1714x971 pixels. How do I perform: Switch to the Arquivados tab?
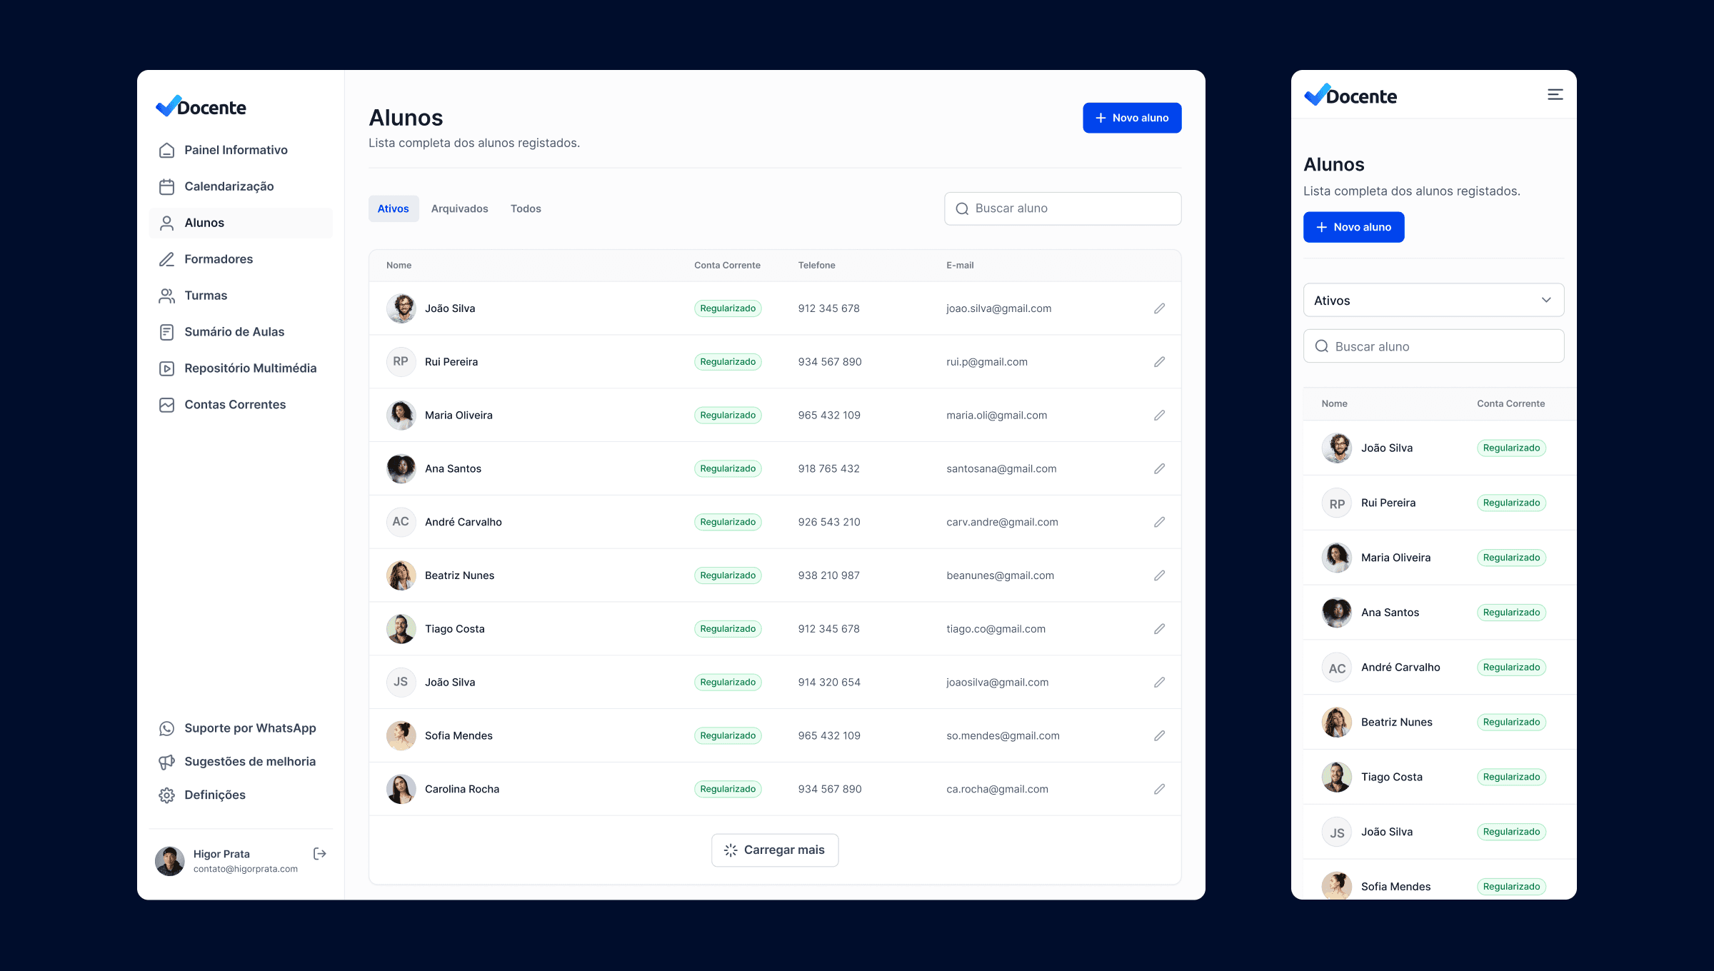pyautogui.click(x=459, y=208)
